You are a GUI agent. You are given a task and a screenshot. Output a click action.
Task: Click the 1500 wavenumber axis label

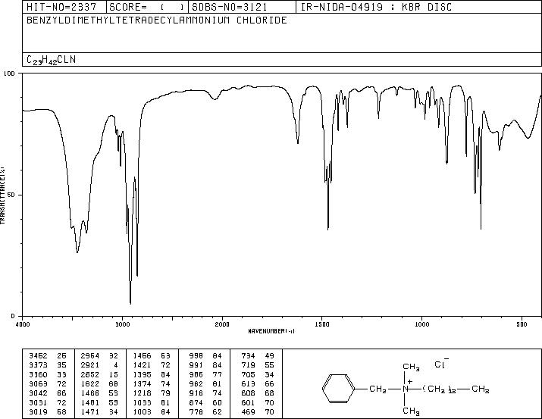pos(322,324)
